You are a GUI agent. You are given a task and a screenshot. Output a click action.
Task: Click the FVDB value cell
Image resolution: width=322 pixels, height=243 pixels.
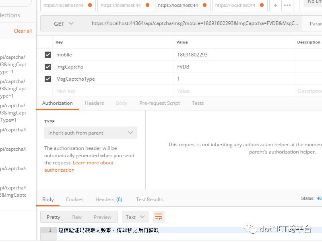tap(234, 67)
